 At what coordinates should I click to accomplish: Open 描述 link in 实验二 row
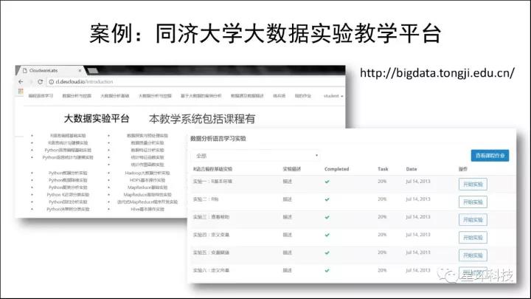click(287, 199)
